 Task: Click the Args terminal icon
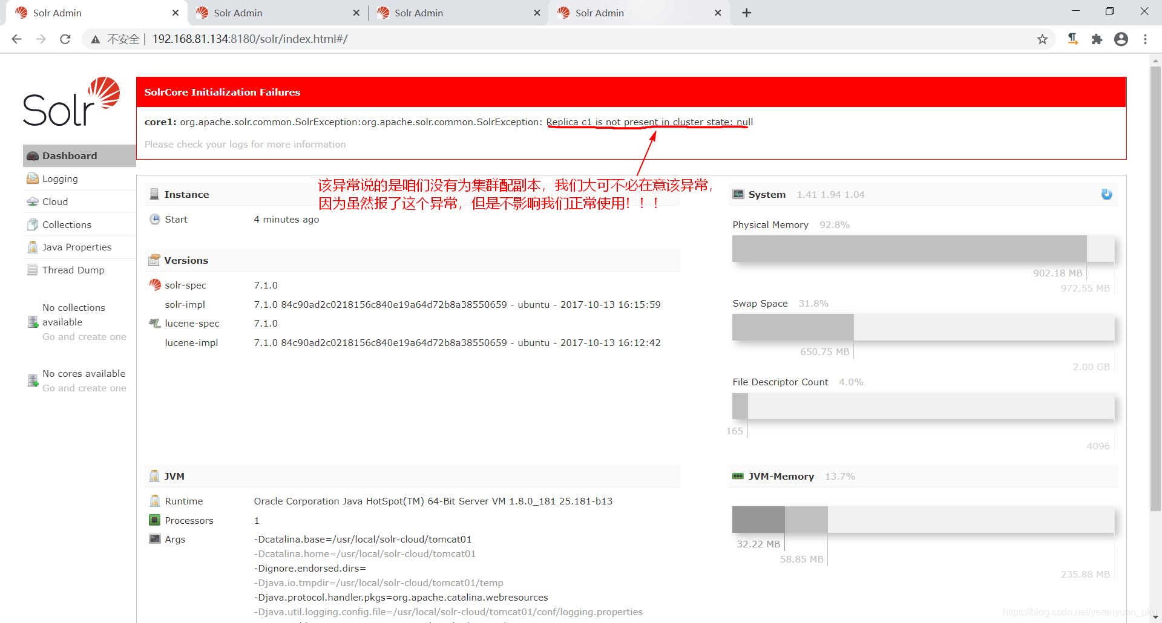point(155,539)
